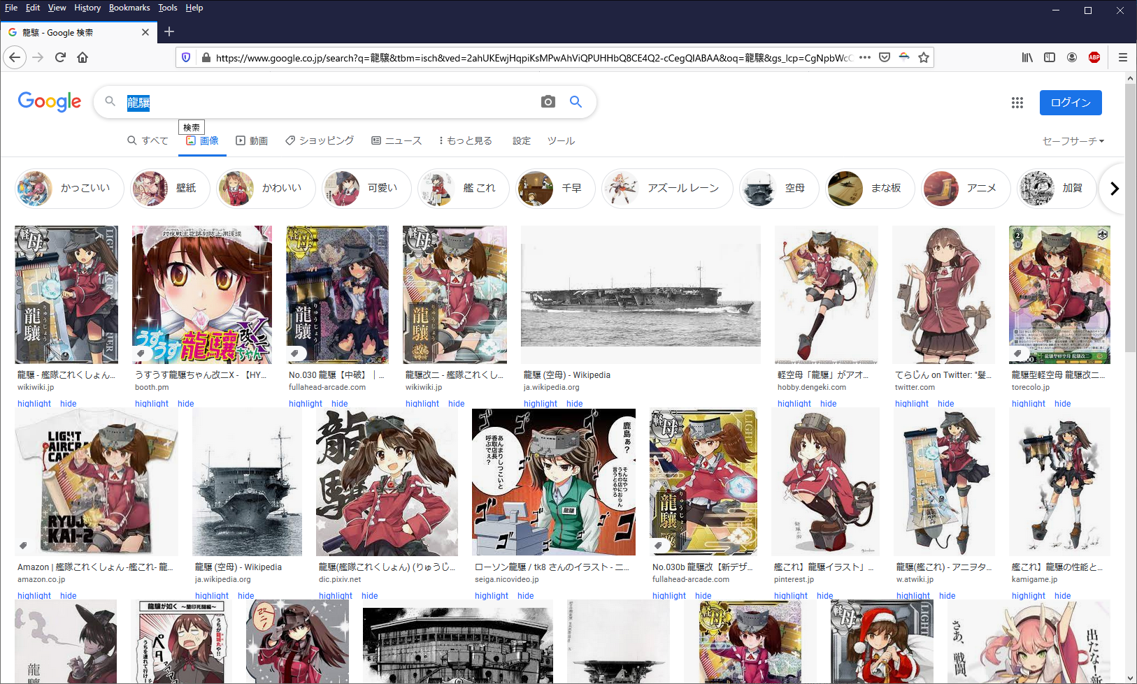
Task: View site identity lock icon
Action: 206,57
